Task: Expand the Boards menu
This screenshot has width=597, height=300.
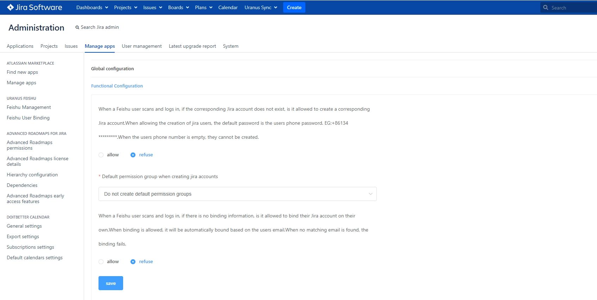Action: (179, 7)
